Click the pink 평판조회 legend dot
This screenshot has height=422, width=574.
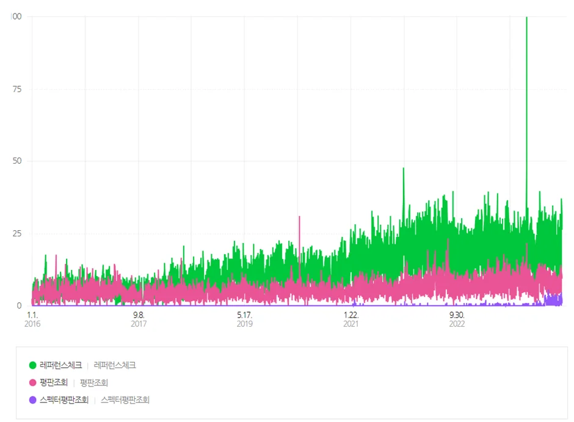pos(33,383)
